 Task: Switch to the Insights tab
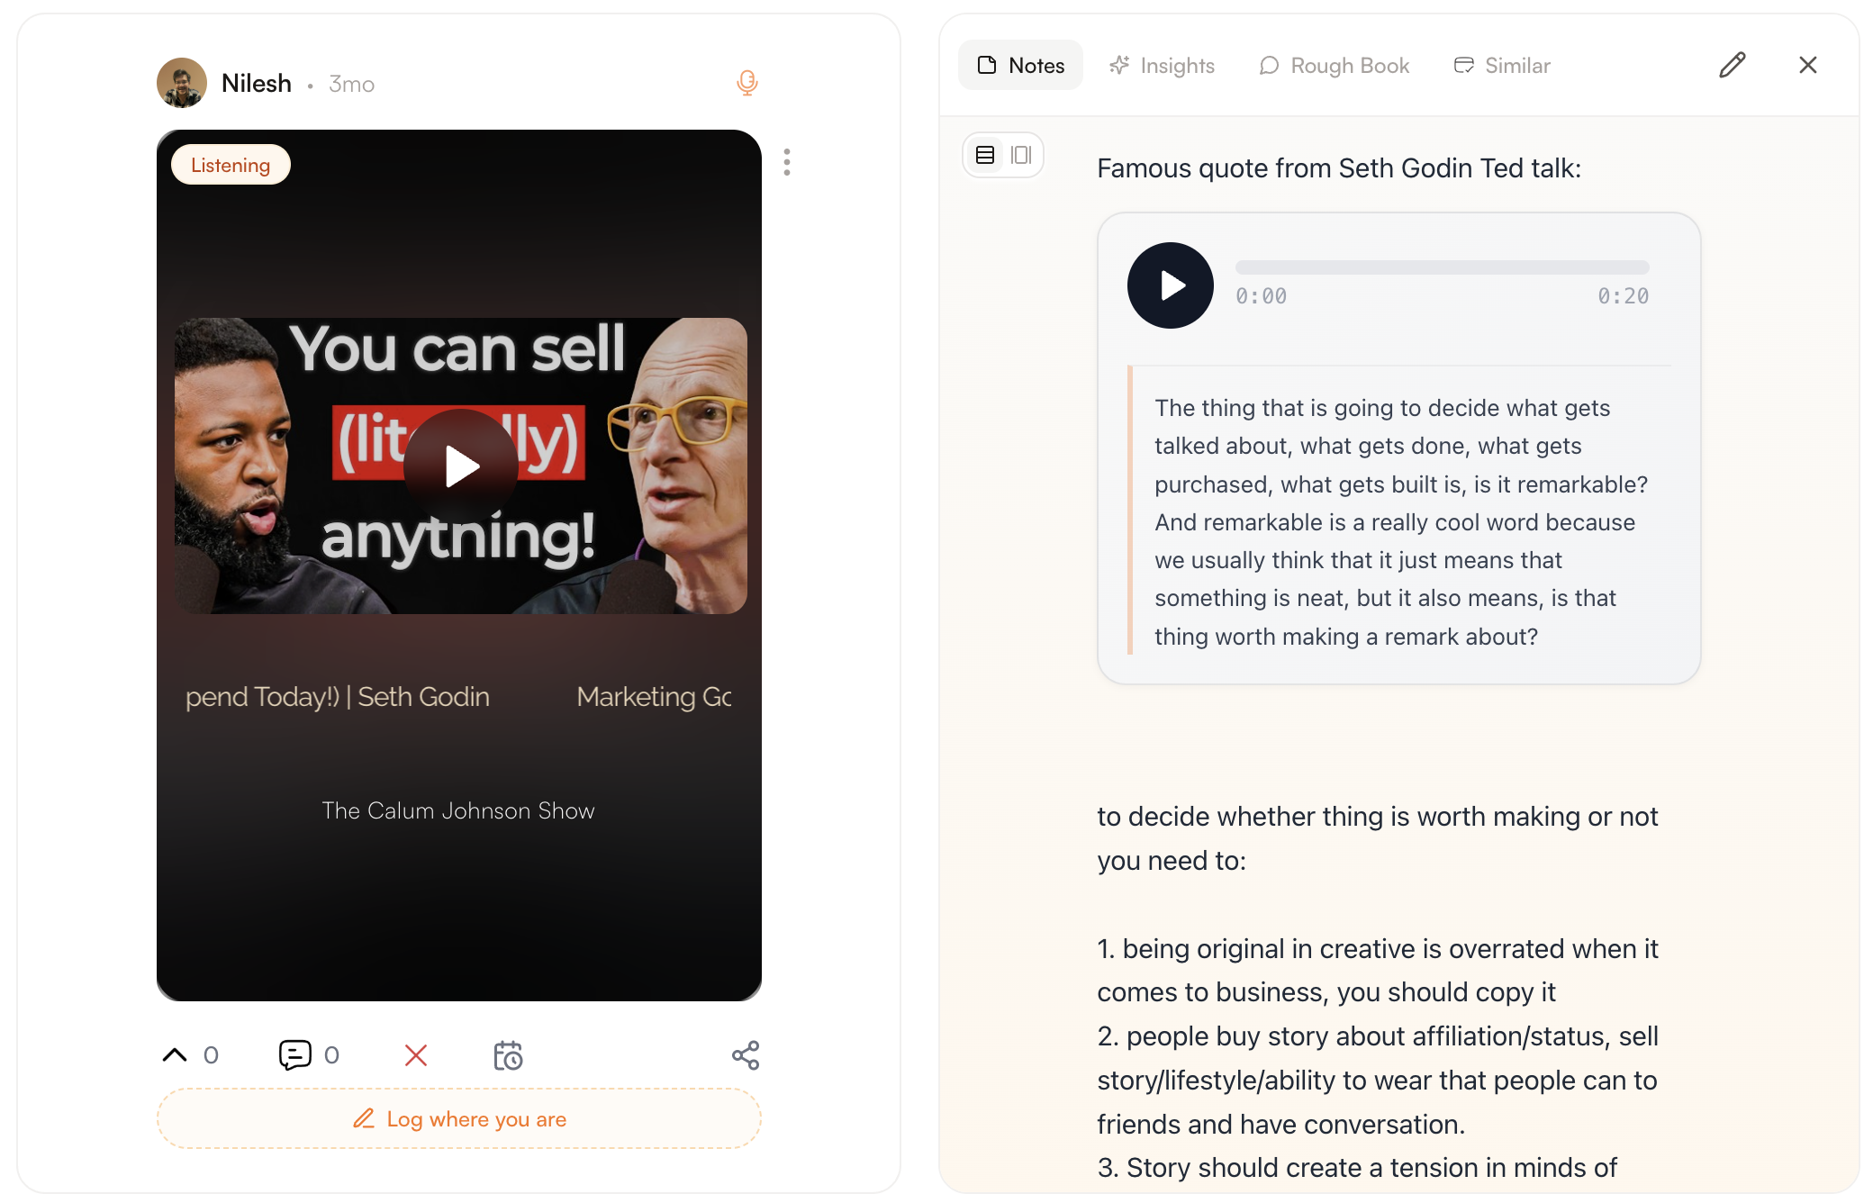tap(1162, 65)
